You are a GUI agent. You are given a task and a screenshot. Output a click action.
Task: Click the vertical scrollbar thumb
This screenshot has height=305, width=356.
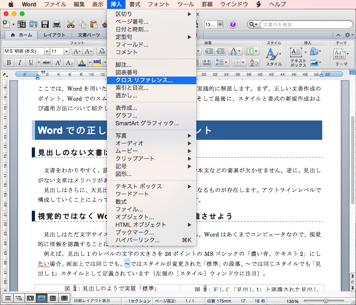[352, 160]
